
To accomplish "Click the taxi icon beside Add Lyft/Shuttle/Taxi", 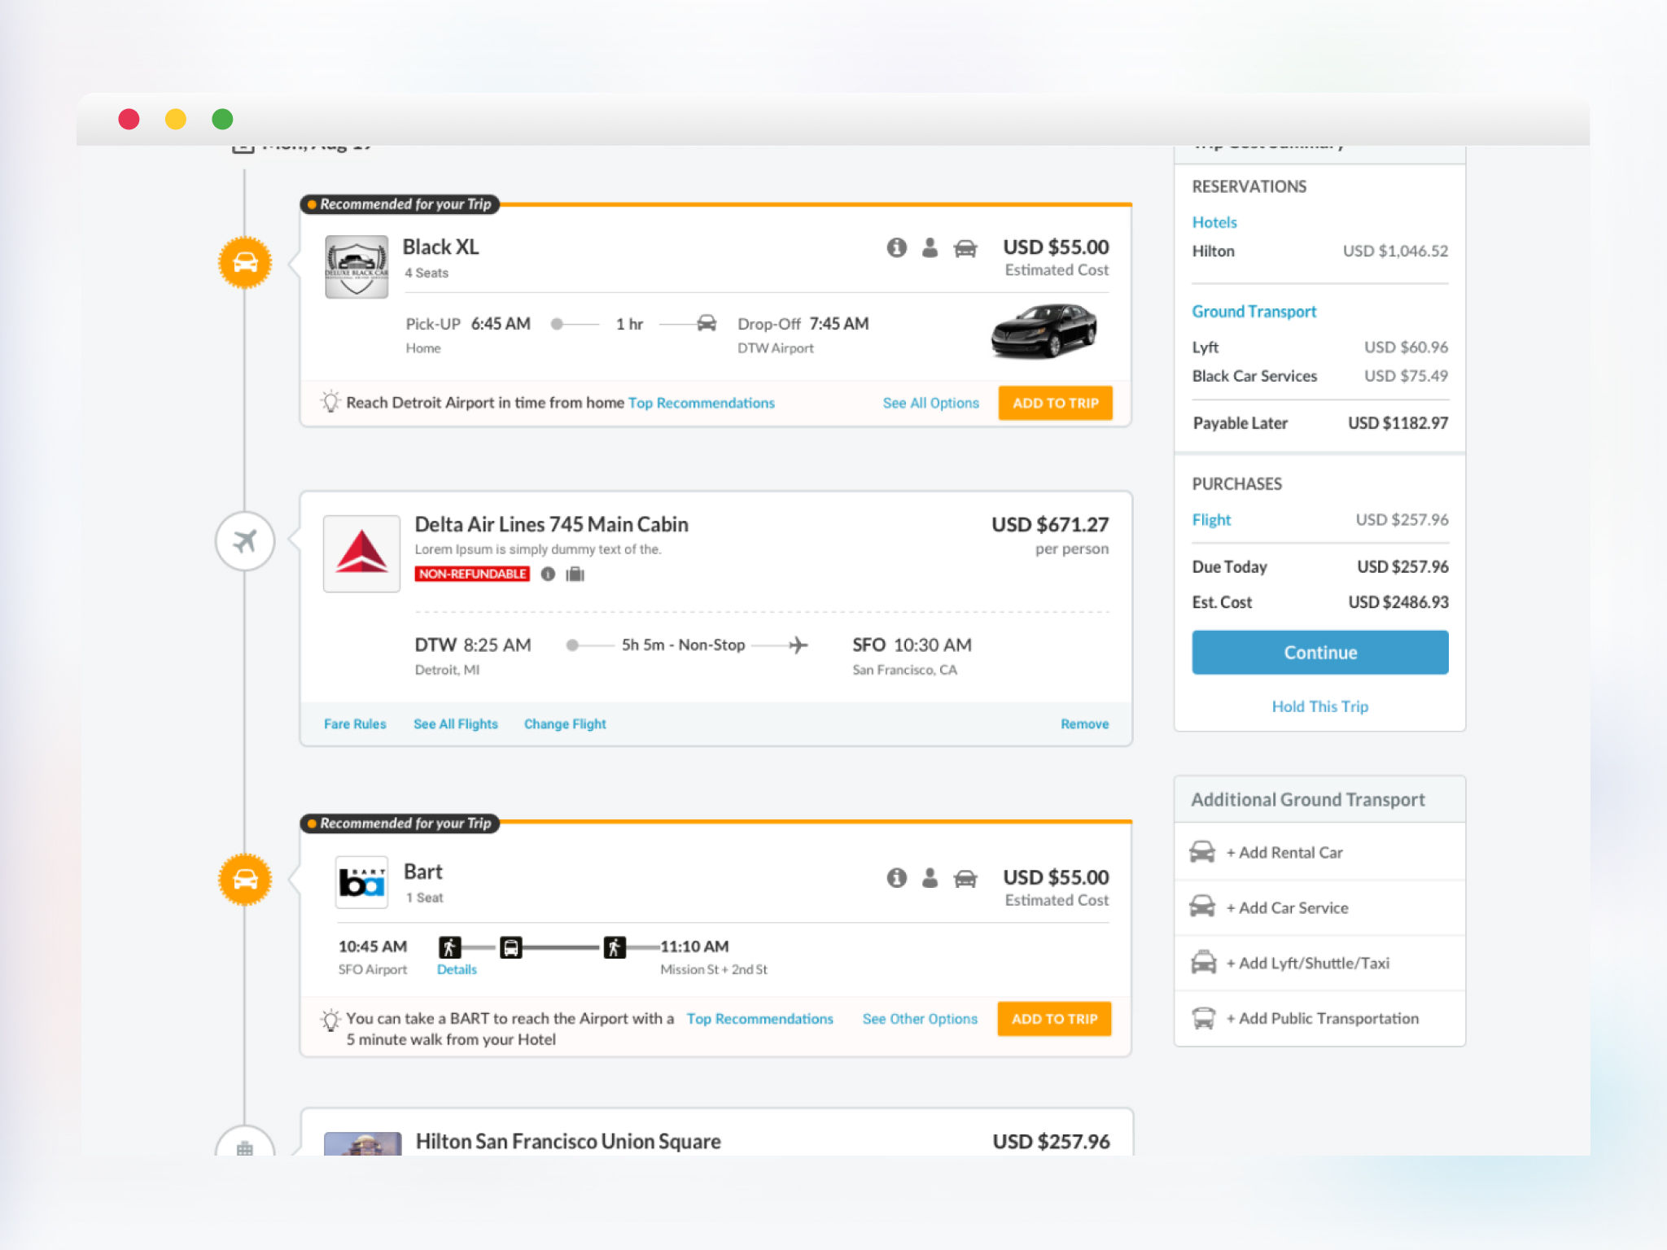I will [1203, 962].
